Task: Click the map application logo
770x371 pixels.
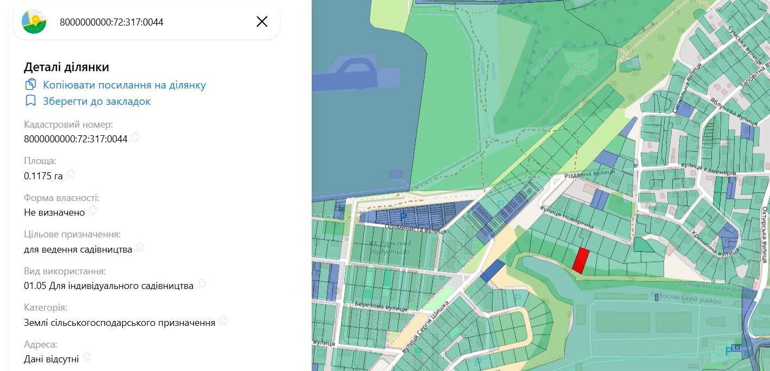Action: [34, 22]
